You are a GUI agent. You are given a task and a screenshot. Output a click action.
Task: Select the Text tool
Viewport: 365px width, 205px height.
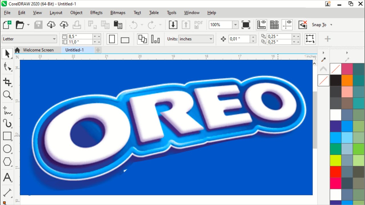tap(7, 178)
